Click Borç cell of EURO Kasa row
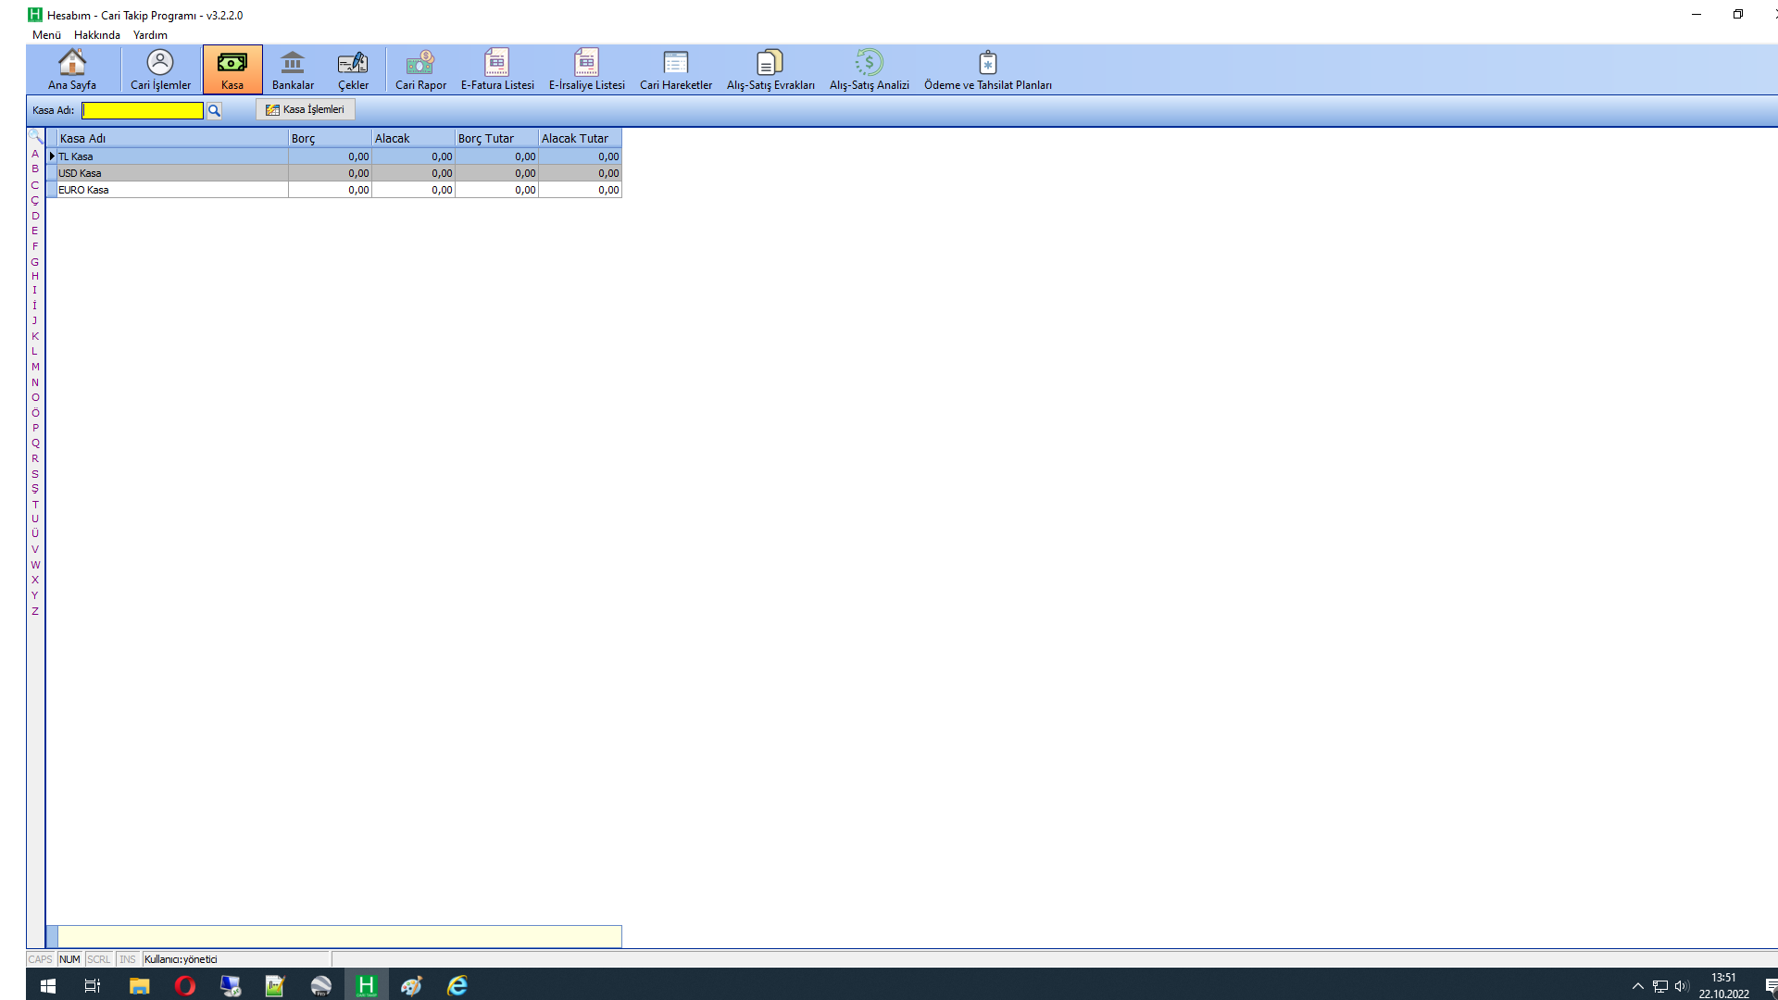 click(330, 190)
